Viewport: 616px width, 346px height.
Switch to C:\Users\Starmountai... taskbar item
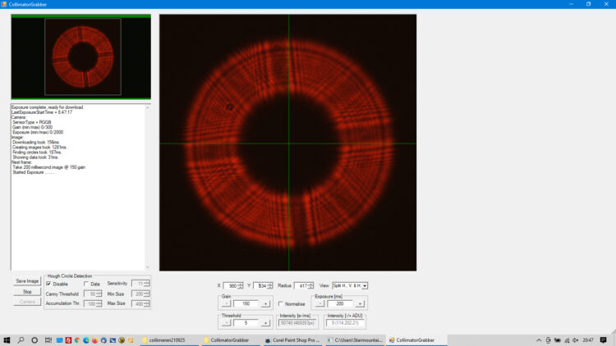355,340
